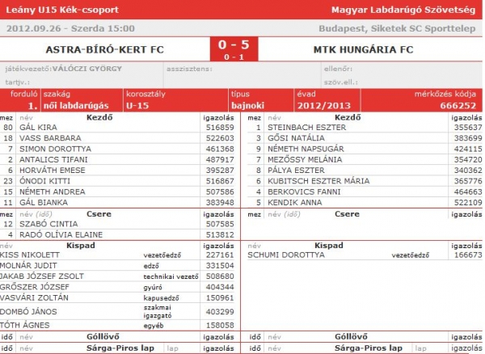Select player KENDIK ANNA

tap(295, 202)
